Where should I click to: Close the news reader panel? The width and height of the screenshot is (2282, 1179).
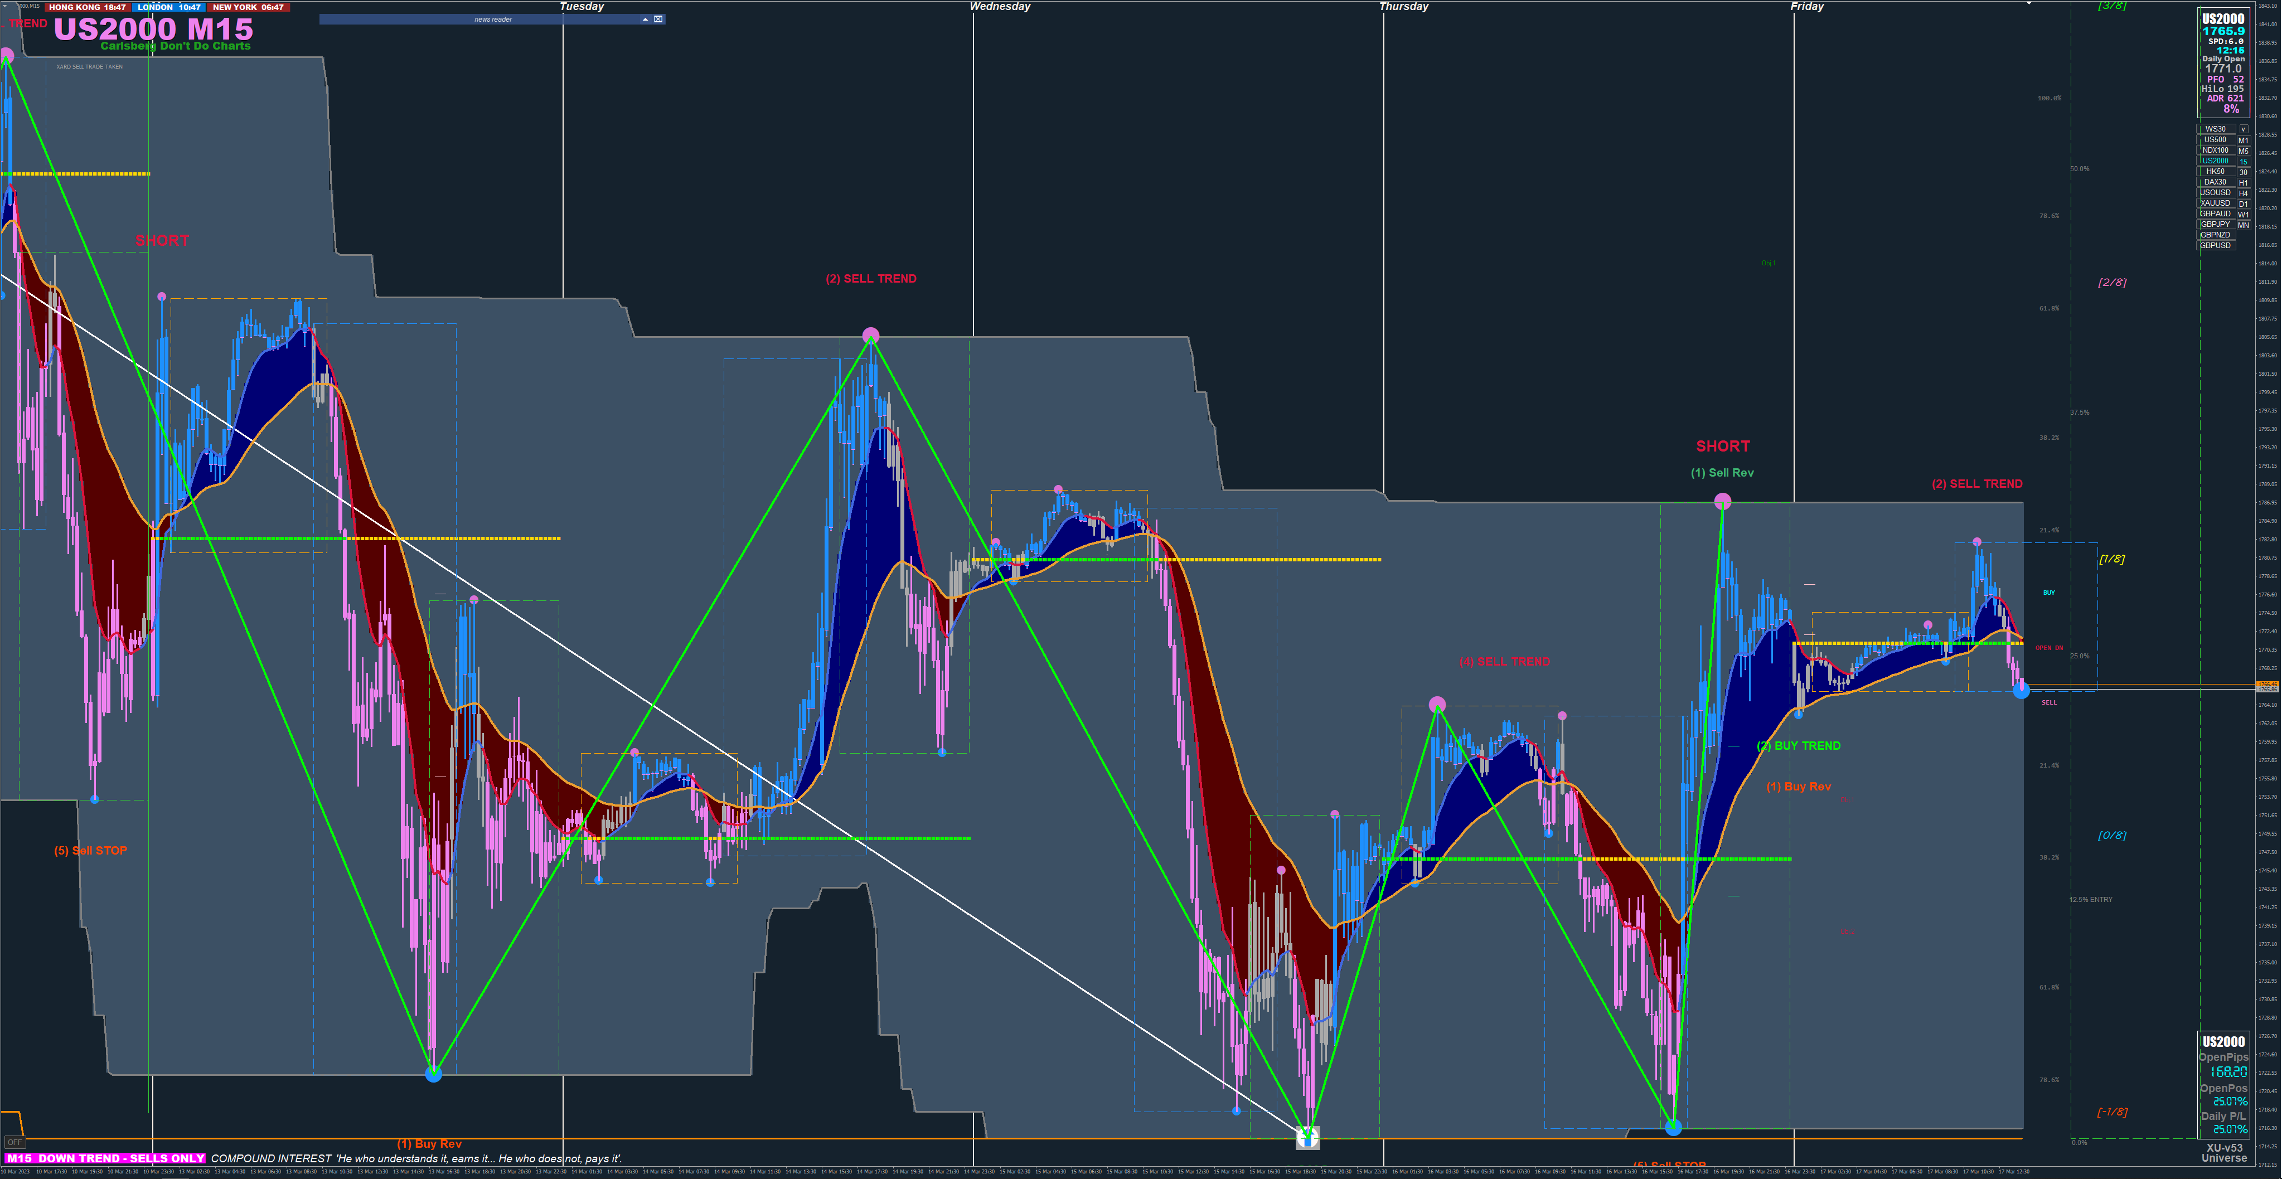pyautogui.click(x=658, y=20)
